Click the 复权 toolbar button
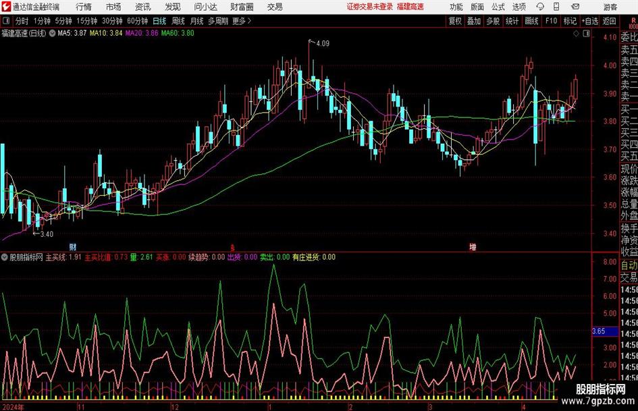This screenshot has width=638, height=411. coord(455,21)
